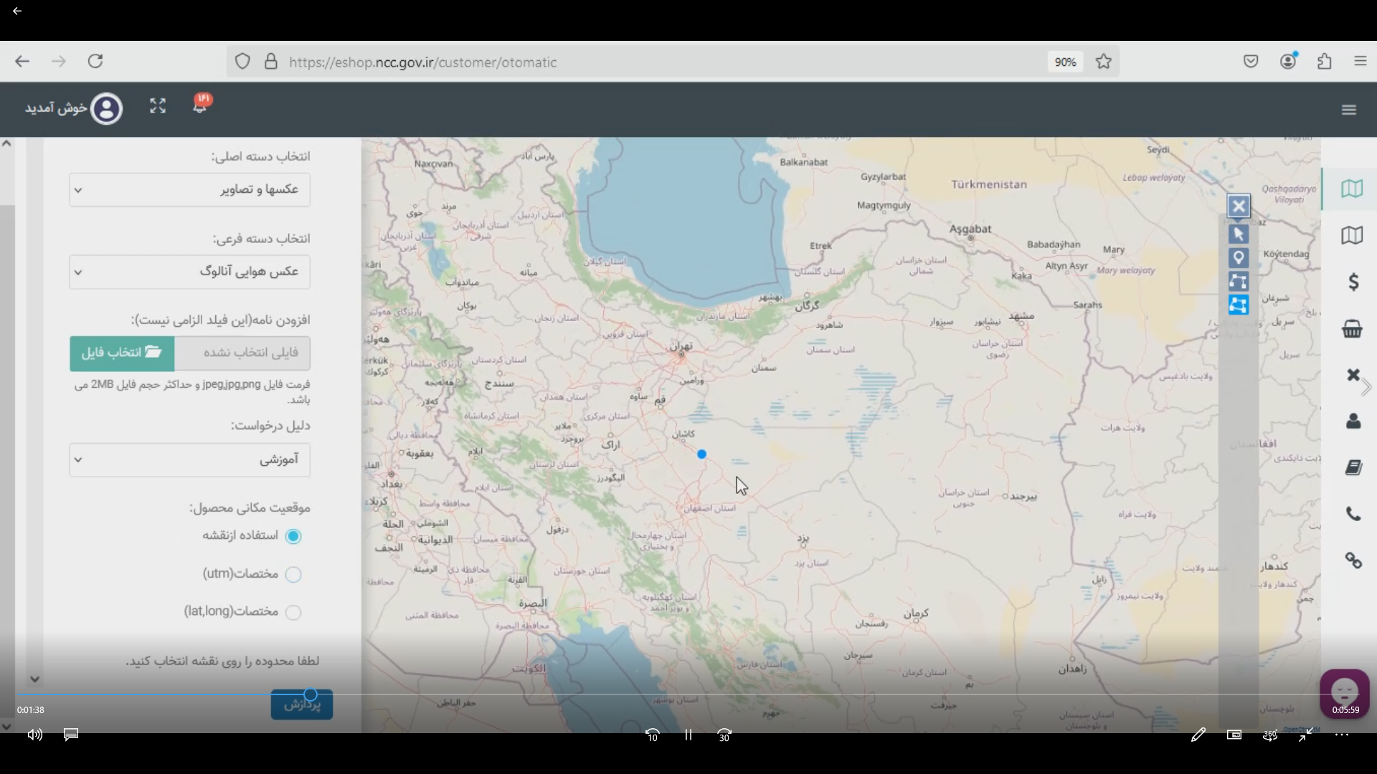Open the book guide sidebar icon
Screen dimensions: 1377x774
[x=1353, y=468]
